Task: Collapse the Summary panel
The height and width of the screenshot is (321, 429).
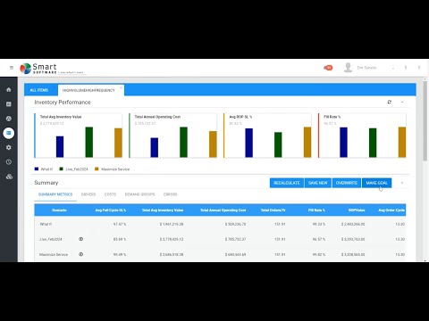Action: (x=402, y=183)
